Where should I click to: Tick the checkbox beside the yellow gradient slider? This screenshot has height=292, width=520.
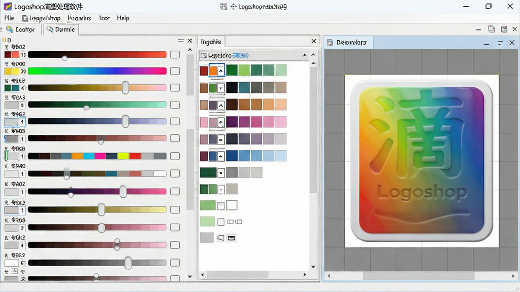(175, 209)
